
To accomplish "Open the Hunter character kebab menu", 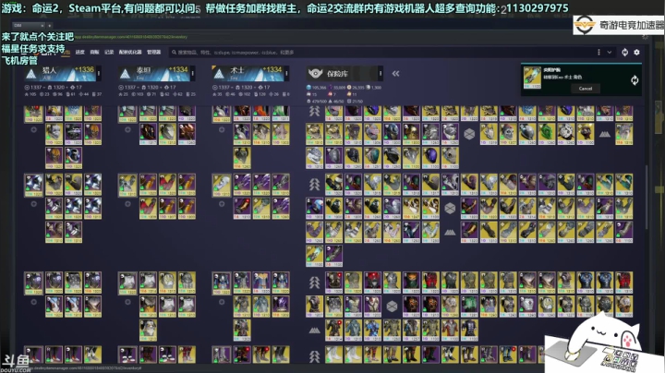I will pos(99,73).
